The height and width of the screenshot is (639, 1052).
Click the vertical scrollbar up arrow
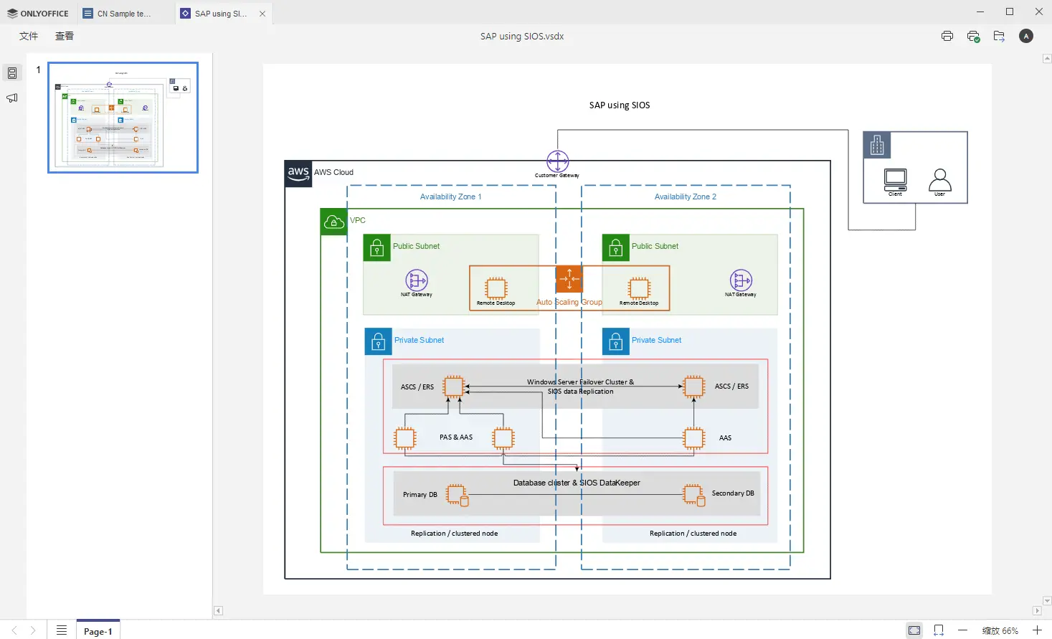(x=1047, y=59)
